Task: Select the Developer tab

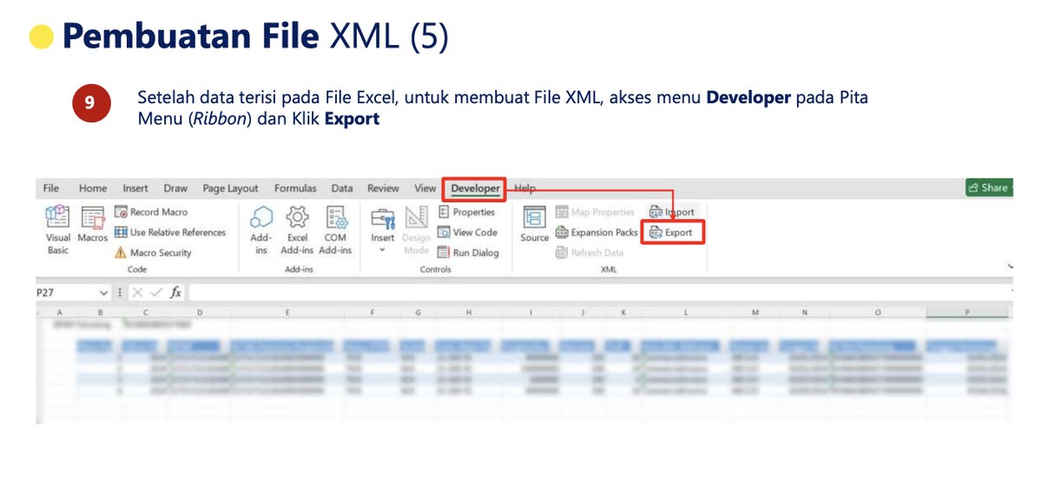Action: 475,188
